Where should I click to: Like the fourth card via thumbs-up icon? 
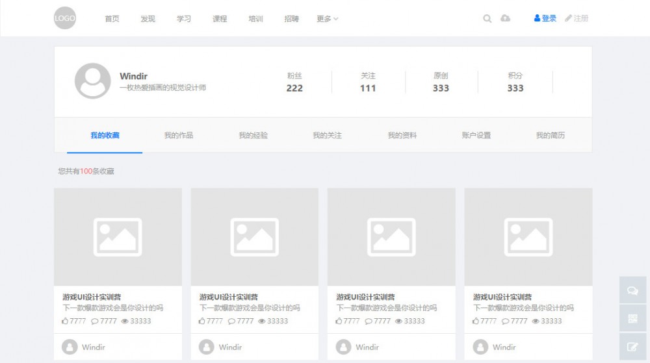point(476,321)
